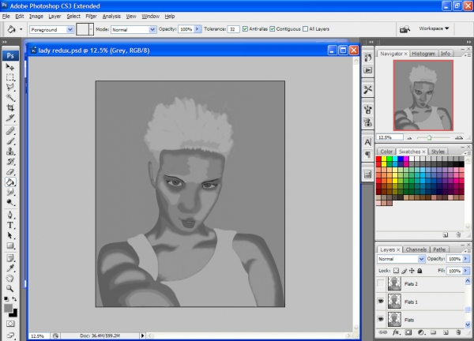Select the Flats 1 layer thumbnail

[394, 302]
